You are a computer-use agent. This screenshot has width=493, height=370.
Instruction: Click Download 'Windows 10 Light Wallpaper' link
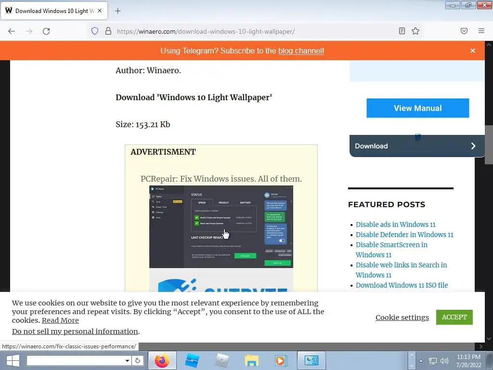point(194,97)
